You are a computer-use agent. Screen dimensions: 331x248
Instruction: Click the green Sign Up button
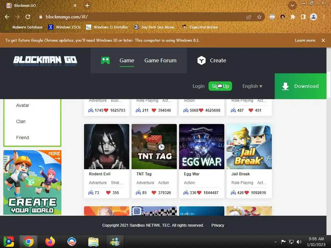click(220, 86)
